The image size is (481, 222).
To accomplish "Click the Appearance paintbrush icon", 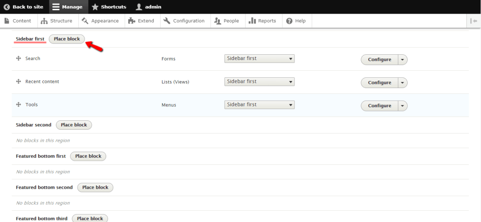I will pyautogui.click(x=85, y=21).
